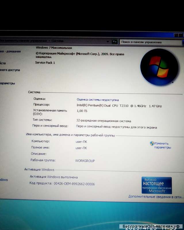Select the product code 00426-OEM-8992662-00006

click(x=74, y=184)
